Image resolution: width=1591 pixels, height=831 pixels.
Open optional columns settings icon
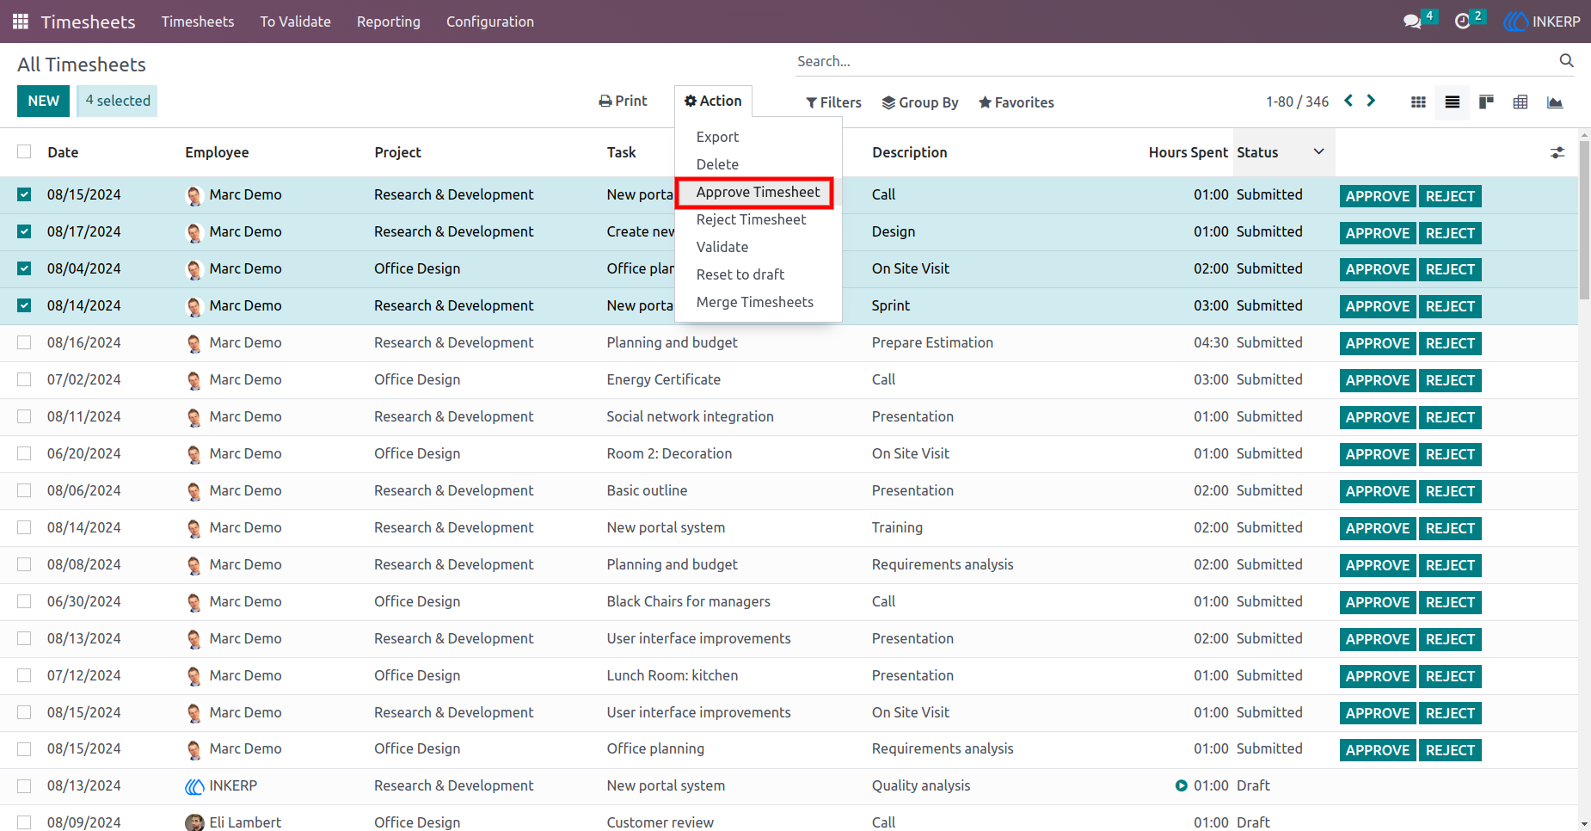pyautogui.click(x=1557, y=152)
